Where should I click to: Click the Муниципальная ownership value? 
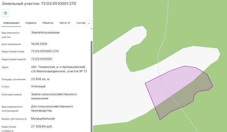click(x=43, y=118)
